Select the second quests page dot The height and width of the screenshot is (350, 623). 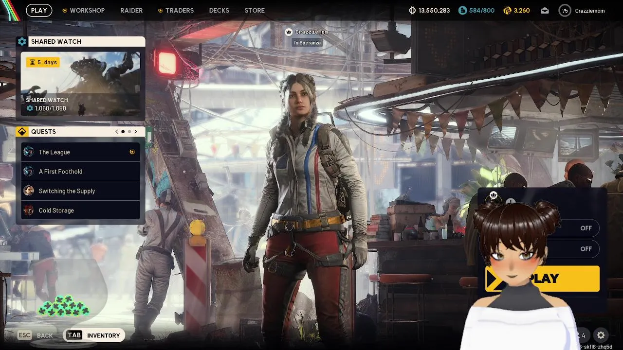(129, 132)
